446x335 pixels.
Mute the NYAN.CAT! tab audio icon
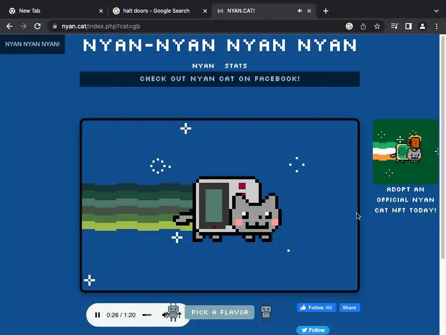(300, 11)
